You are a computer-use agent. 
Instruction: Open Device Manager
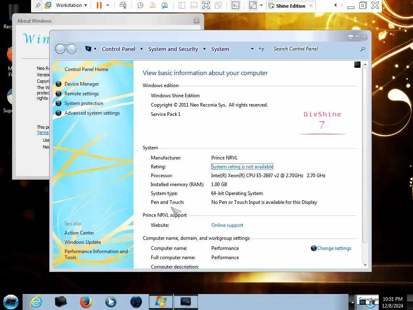click(81, 84)
